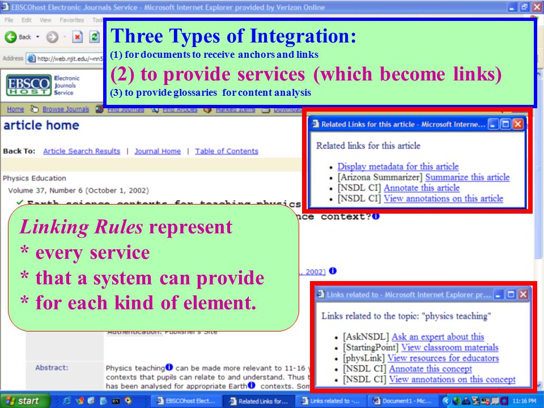The image size is (544, 408).
Task: Click the EBSCO Host logo
Action: tap(29, 85)
